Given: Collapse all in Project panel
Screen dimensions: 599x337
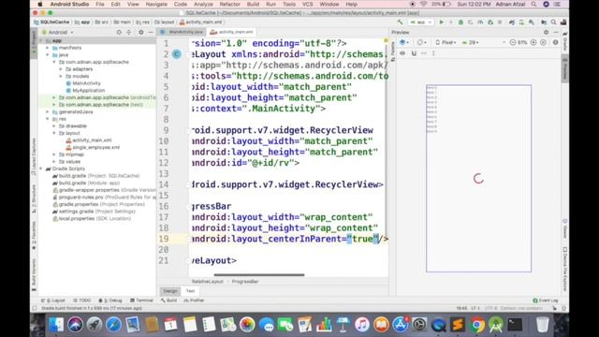Looking at the screenshot, I should (129, 33).
